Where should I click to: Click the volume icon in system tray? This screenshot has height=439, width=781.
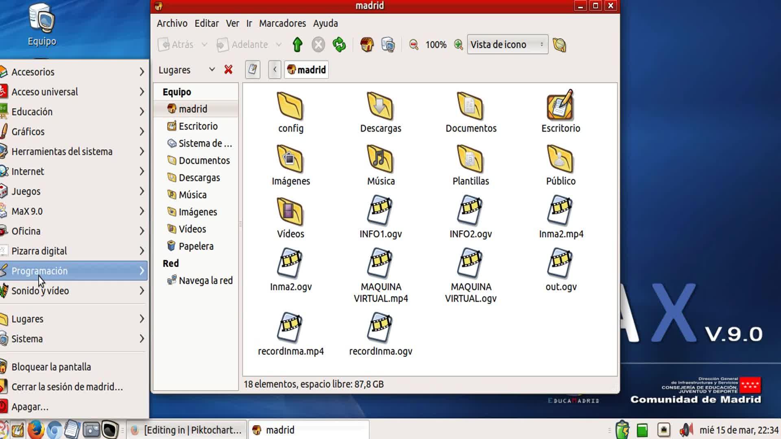(686, 430)
